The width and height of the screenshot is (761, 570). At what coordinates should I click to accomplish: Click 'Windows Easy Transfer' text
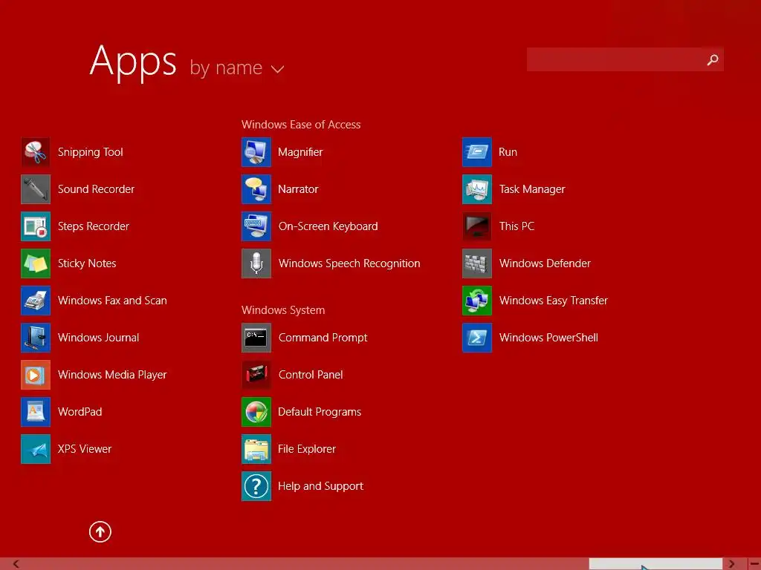click(x=553, y=301)
